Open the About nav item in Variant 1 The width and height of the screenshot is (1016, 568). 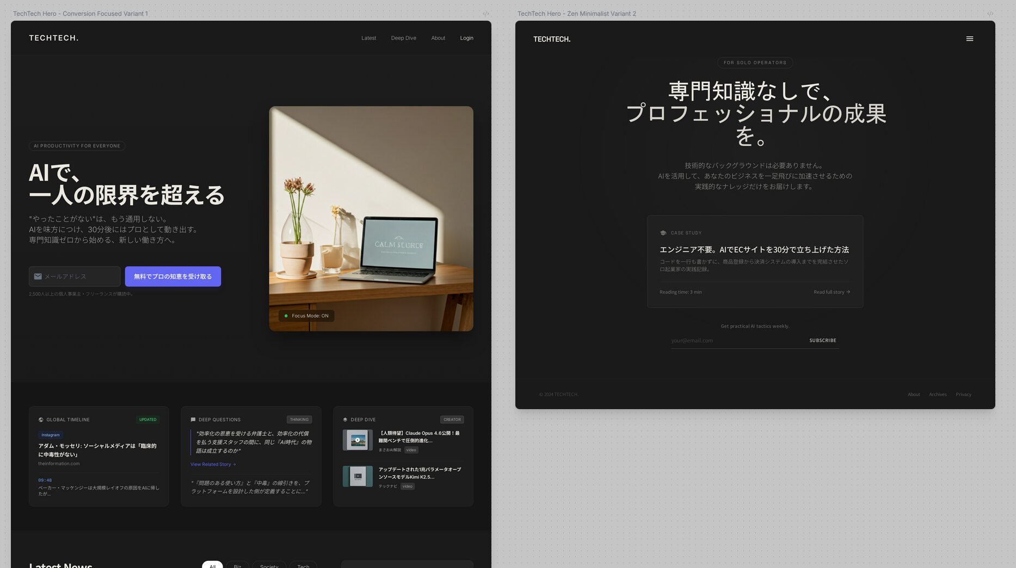(438, 38)
